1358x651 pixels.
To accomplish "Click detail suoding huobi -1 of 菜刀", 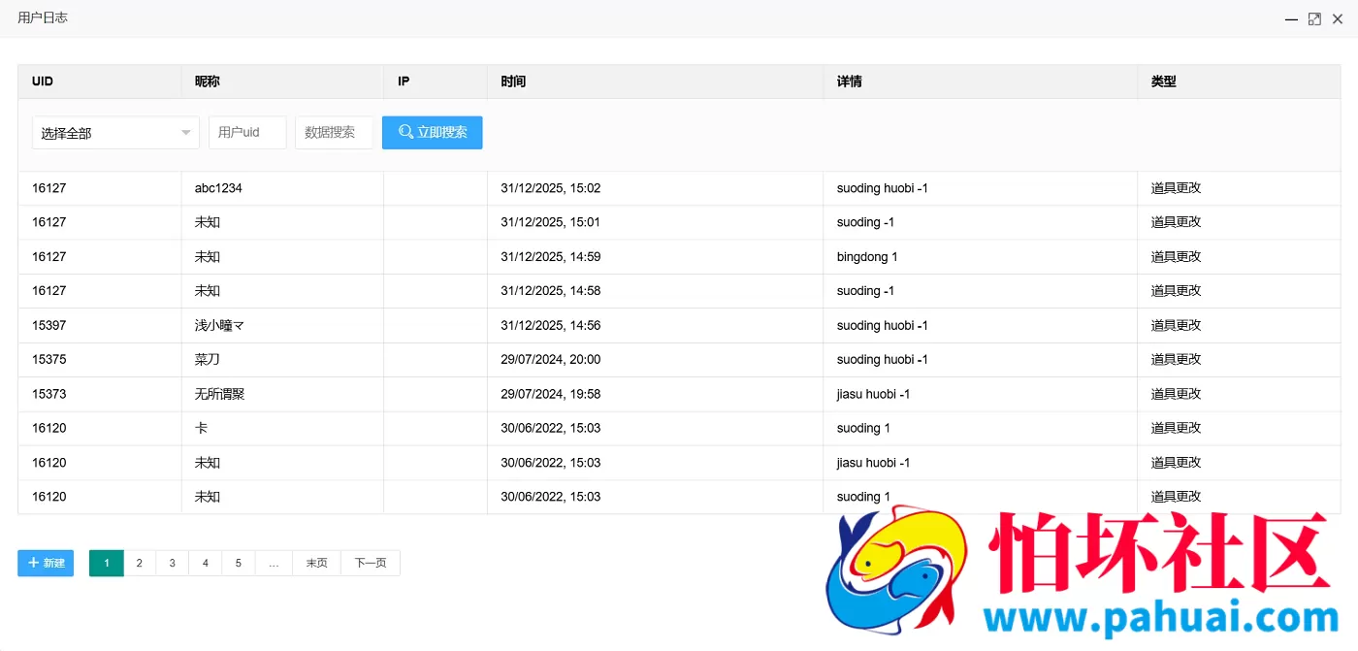I will point(883,359).
